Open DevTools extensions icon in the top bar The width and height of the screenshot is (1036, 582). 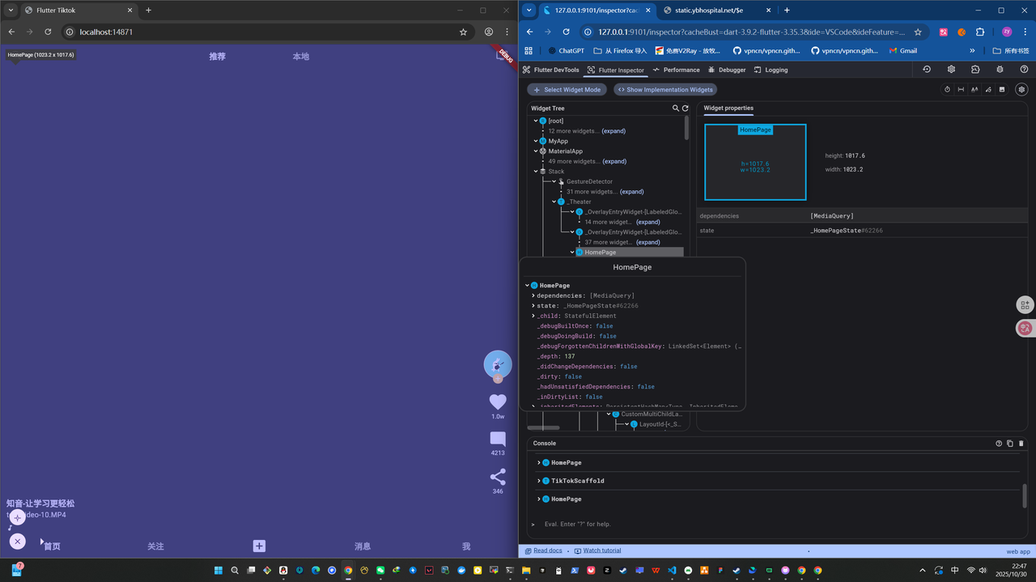pos(975,70)
